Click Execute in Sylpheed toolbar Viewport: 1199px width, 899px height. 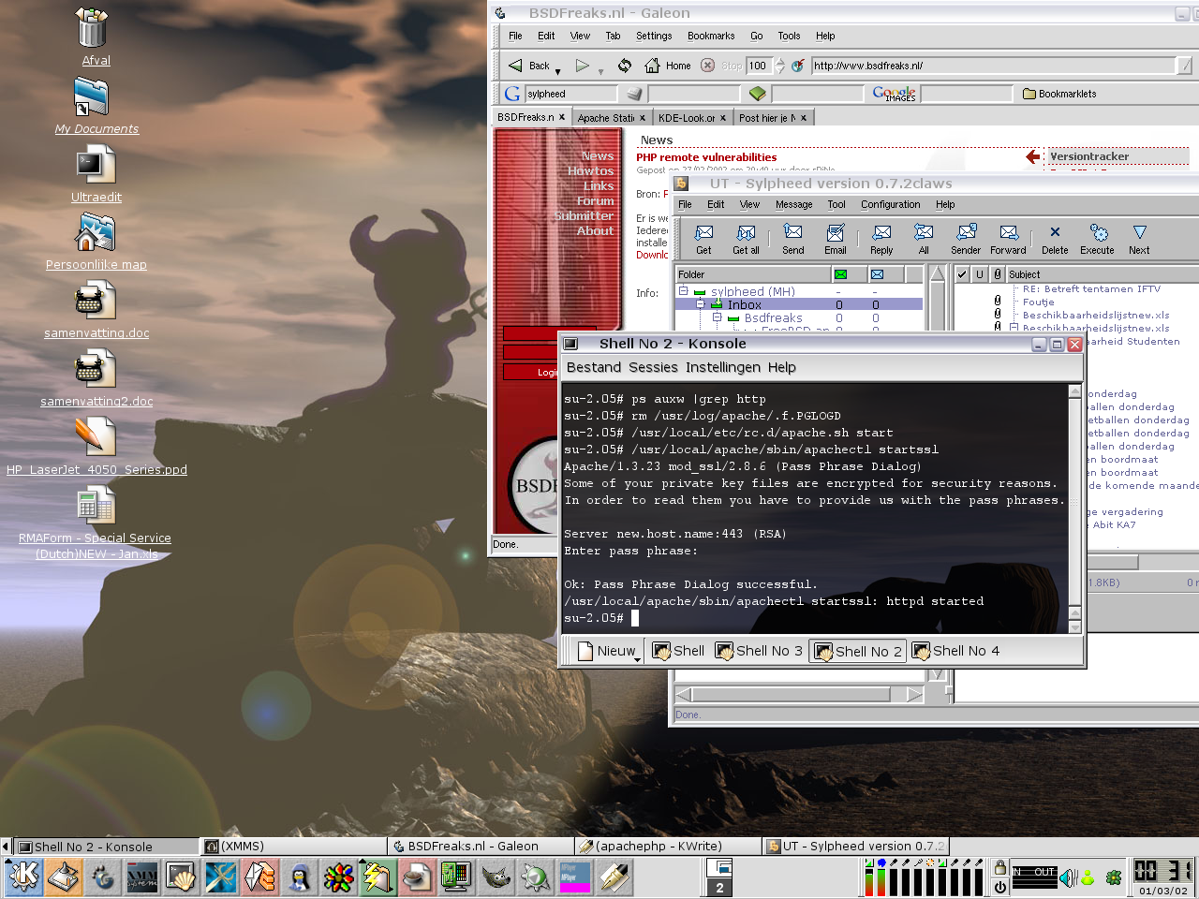coord(1097,240)
